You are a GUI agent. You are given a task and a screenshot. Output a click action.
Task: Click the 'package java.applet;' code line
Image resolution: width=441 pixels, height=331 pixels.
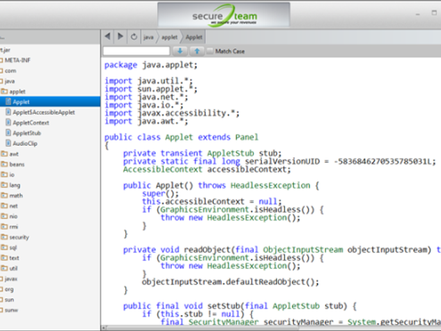pos(151,65)
